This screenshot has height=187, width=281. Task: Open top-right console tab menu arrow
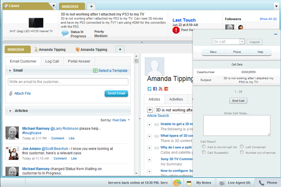point(276,6)
